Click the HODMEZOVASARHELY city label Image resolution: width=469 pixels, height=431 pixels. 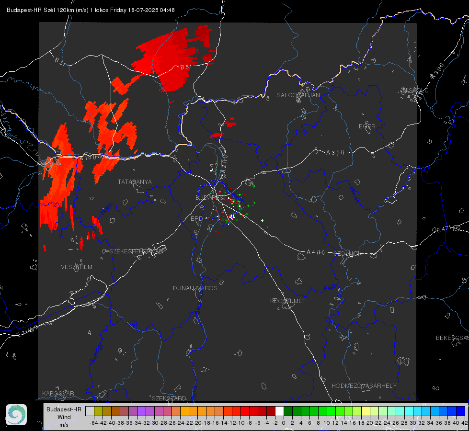[x=364, y=386]
